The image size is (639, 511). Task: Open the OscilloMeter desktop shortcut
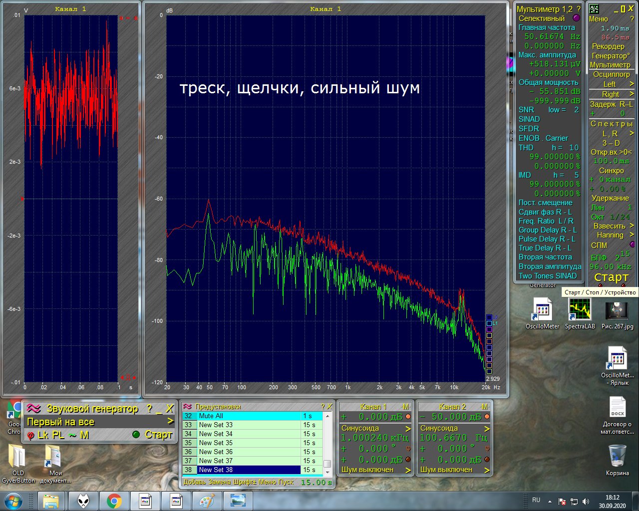coord(542,313)
